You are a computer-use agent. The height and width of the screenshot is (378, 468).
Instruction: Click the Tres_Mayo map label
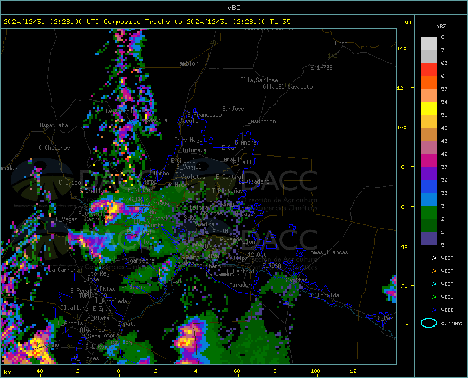click(x=188, y=140)
